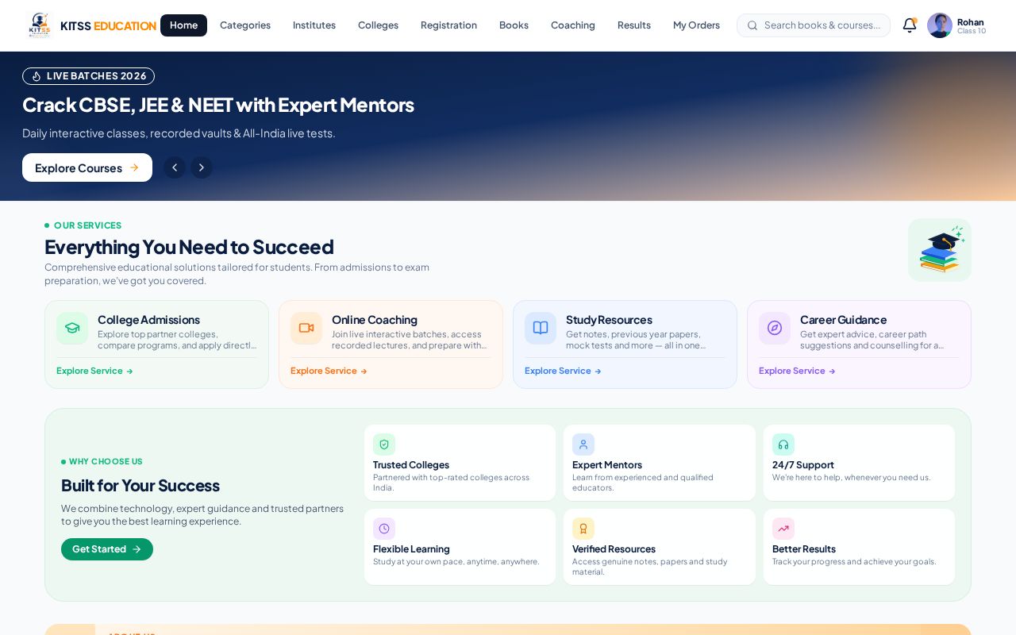Click the 24/7 Support headphones icon
The image size is (1016, 635).
(783, 444)
